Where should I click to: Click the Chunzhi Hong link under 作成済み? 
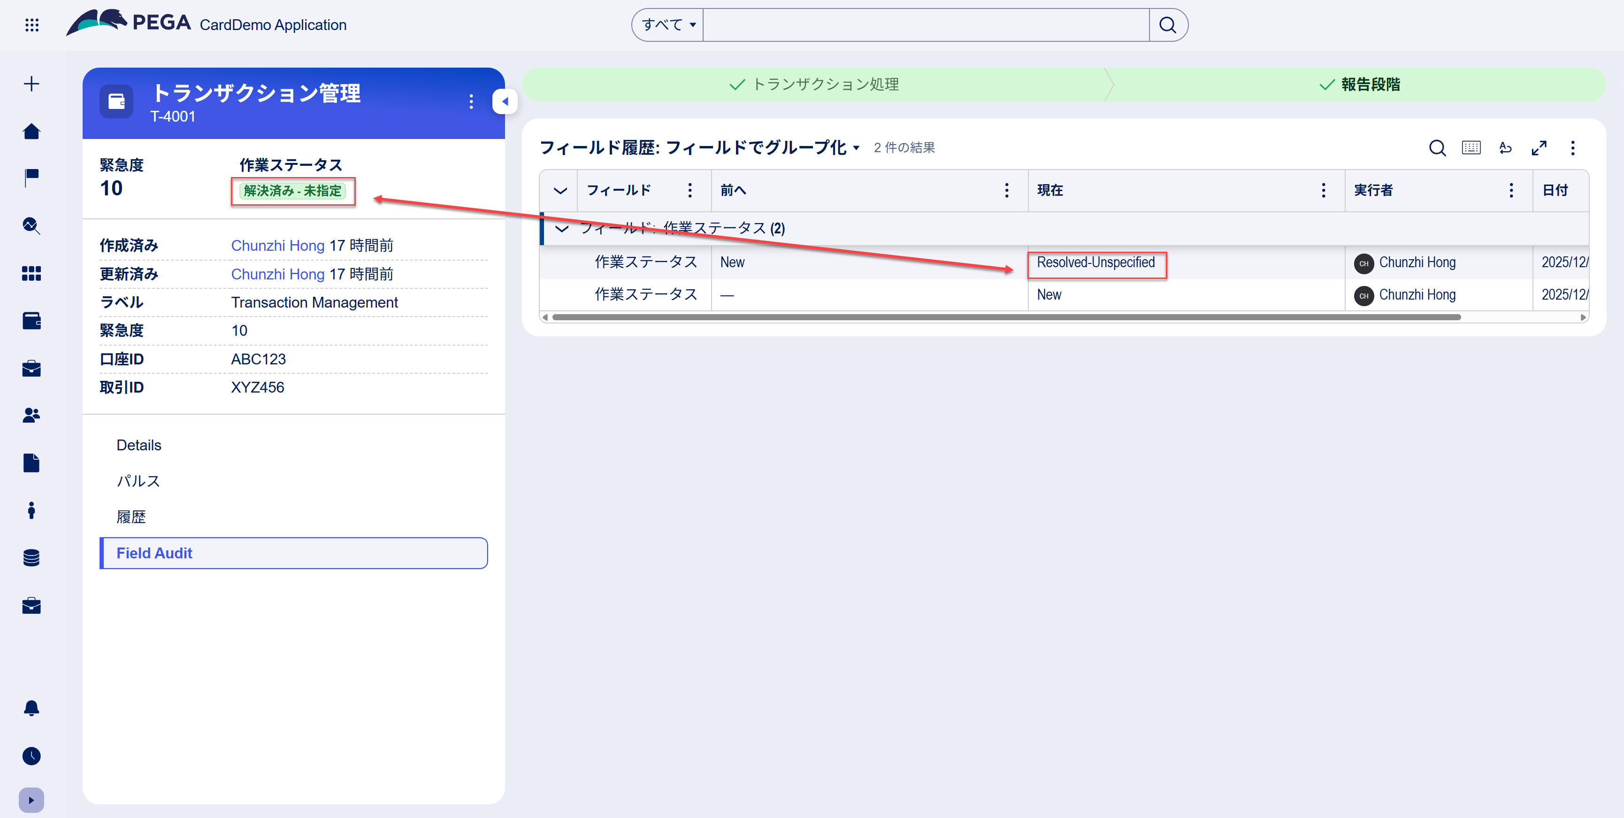(277, 245)
